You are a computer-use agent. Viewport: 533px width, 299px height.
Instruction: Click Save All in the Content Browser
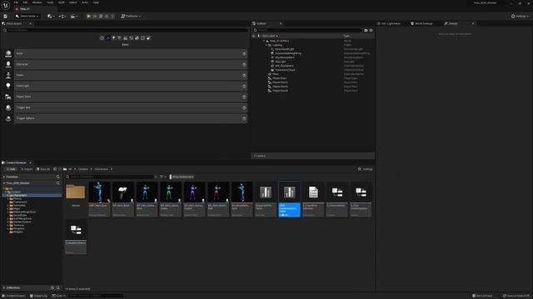[x=43, y=169]
